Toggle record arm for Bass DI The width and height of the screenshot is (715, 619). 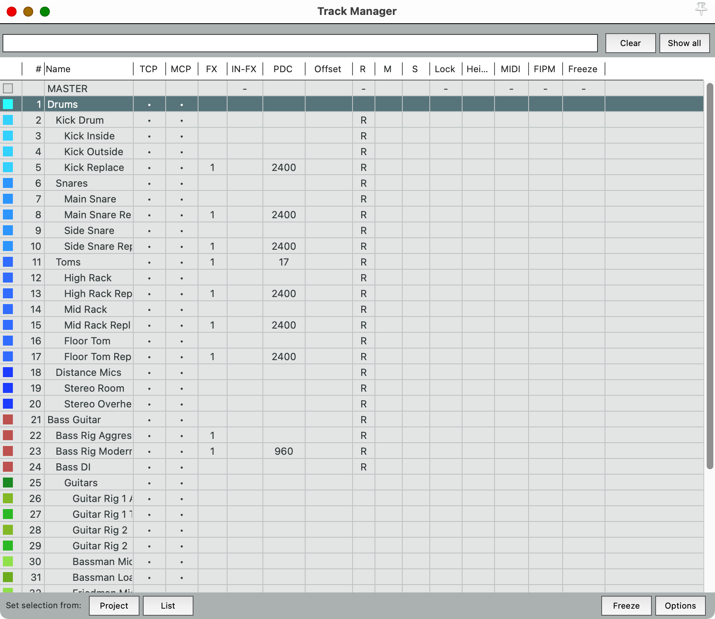tap(363, 467)
